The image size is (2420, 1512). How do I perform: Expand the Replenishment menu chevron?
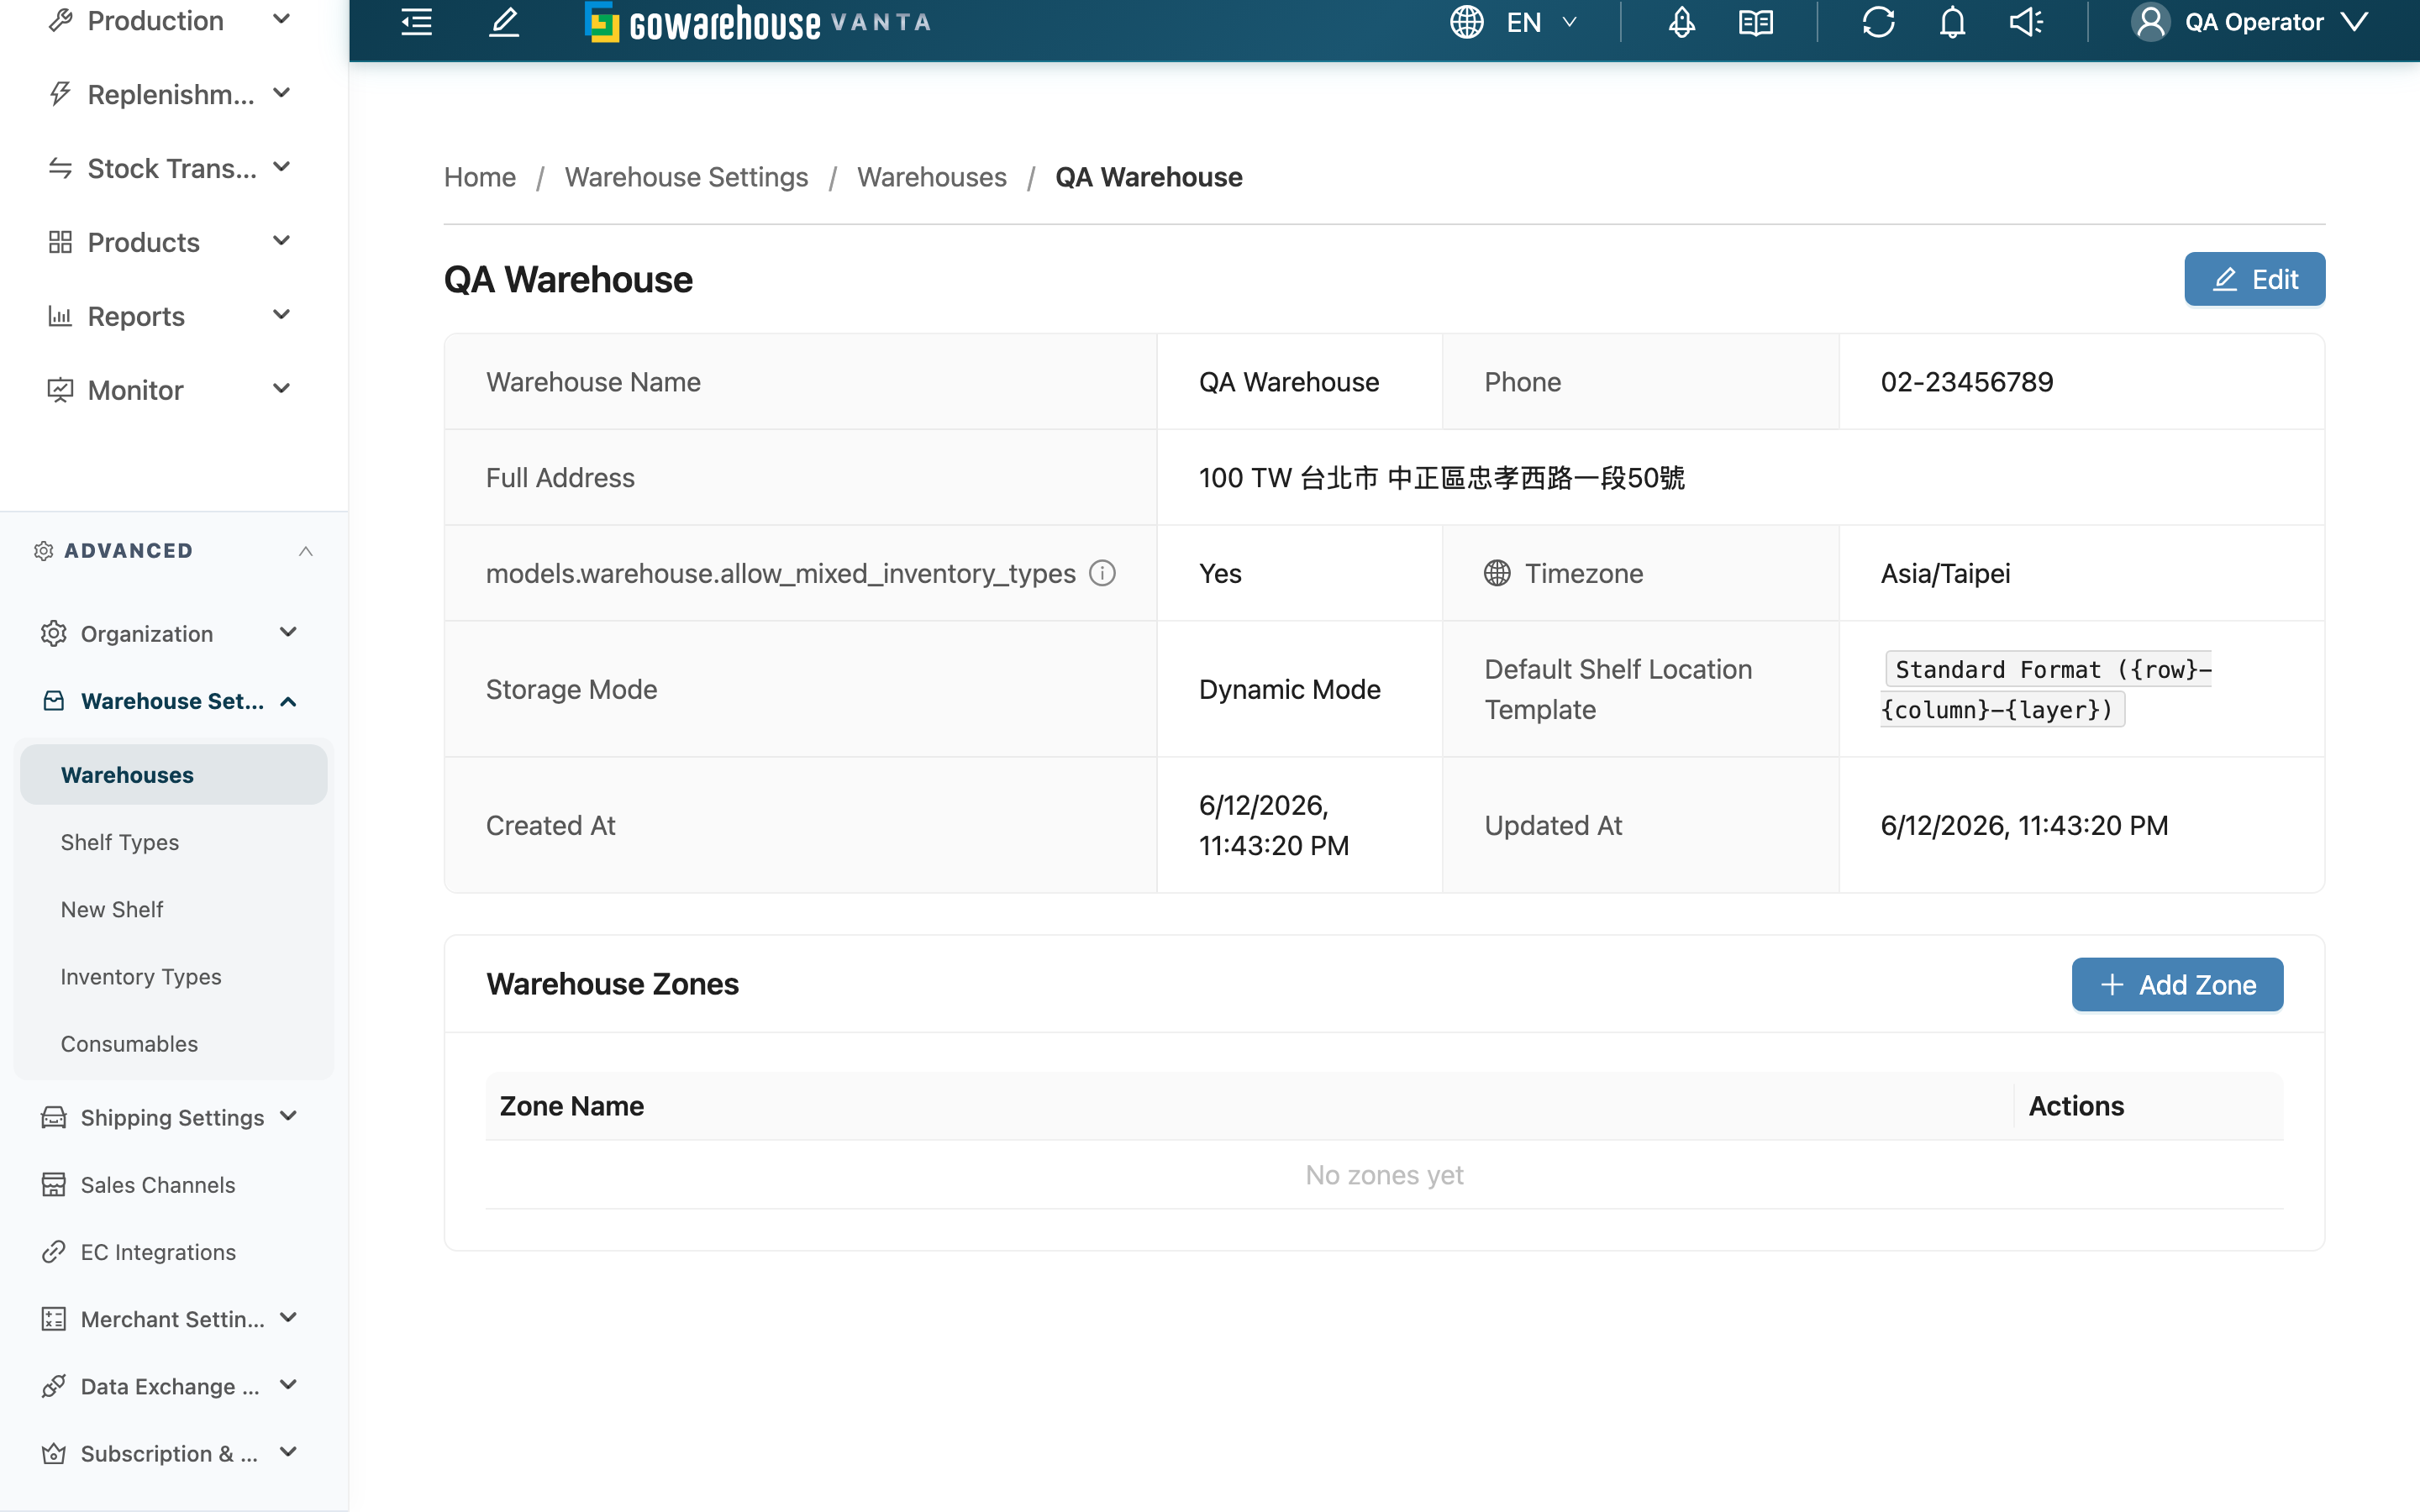point(282,93)
